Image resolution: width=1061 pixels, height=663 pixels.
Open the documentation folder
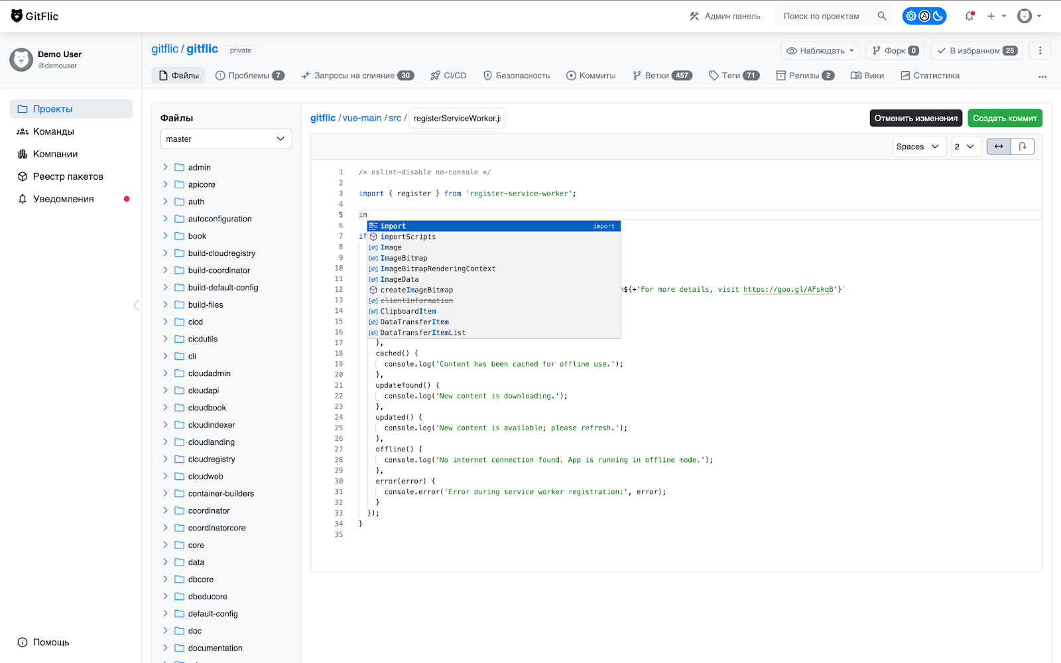215,648
